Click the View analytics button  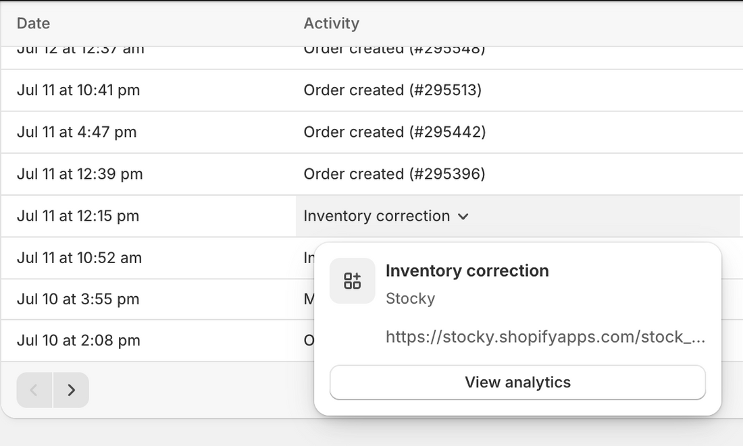(x=517, y=382)
